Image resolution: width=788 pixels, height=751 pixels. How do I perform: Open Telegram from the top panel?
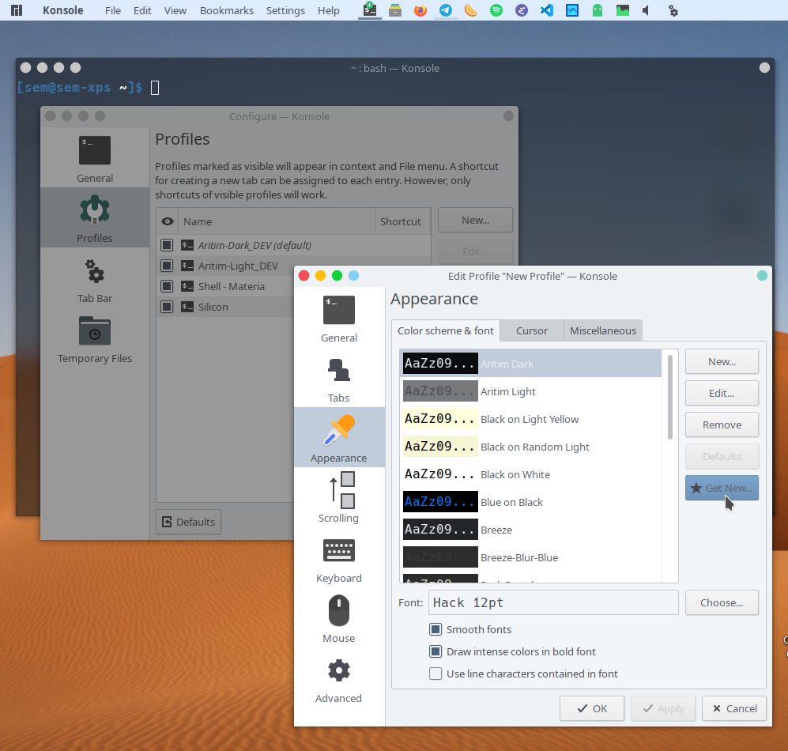click(x=445, y=10)
